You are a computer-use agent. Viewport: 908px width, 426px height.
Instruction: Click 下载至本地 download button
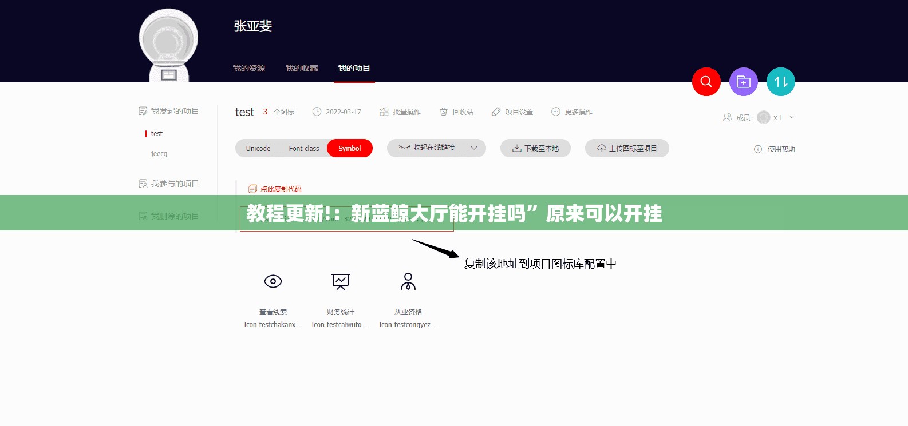click(535, 148)
